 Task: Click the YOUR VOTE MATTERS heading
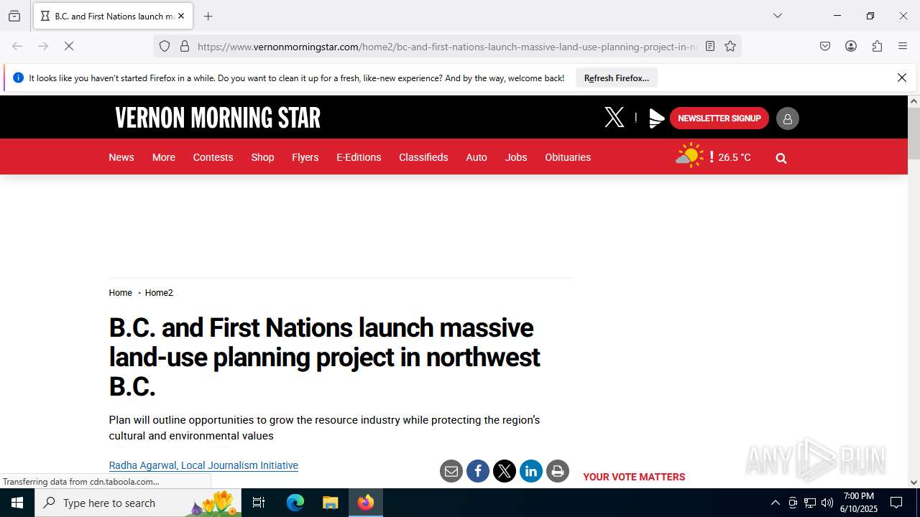[x=634, y=477]
